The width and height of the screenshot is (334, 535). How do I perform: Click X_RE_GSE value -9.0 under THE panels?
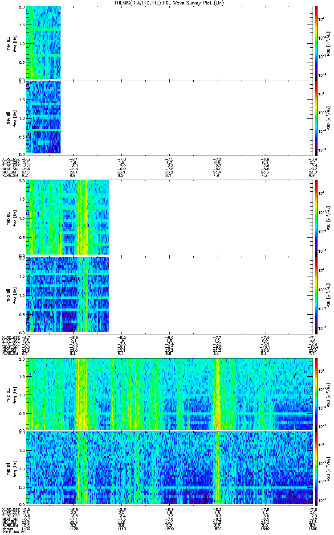click(x=26, y=510)
